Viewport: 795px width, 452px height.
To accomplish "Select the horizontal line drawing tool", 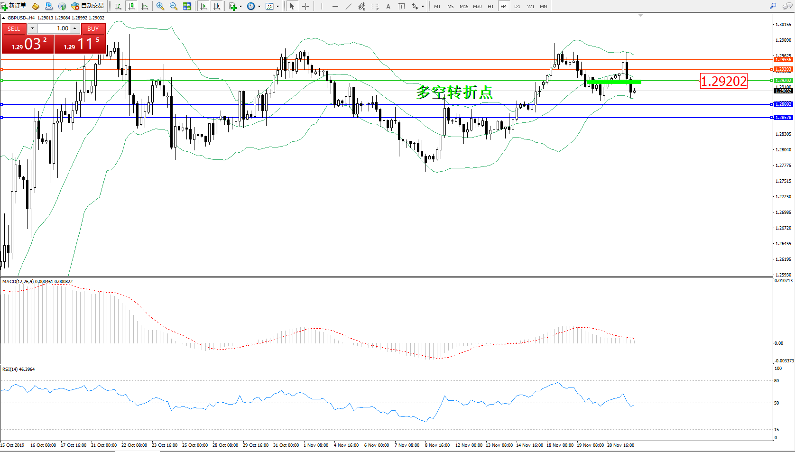I will pos(335,6).
